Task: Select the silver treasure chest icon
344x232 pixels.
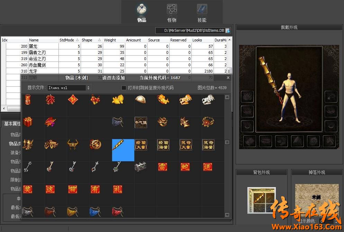Action: (x=141, y=167)
